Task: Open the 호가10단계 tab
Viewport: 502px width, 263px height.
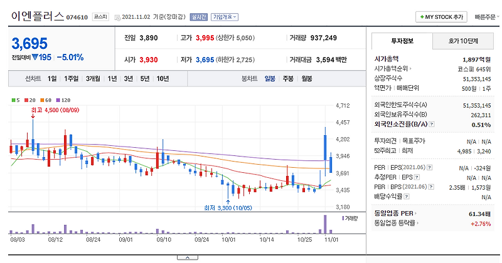Action: (x=463, y=41)
